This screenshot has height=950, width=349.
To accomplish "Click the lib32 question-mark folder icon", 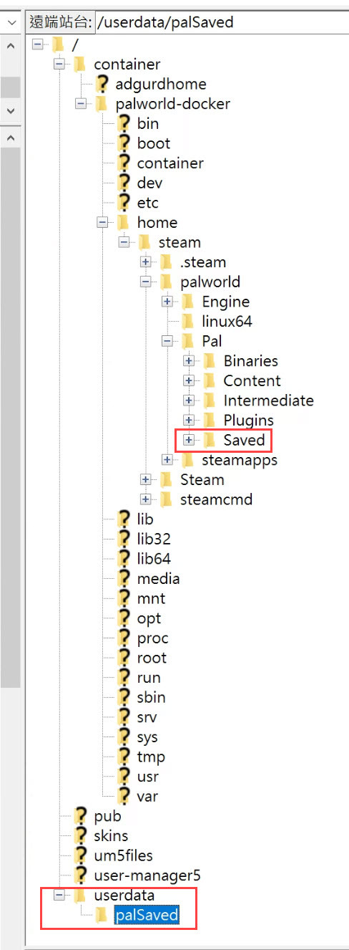I will tap(124, 539).
